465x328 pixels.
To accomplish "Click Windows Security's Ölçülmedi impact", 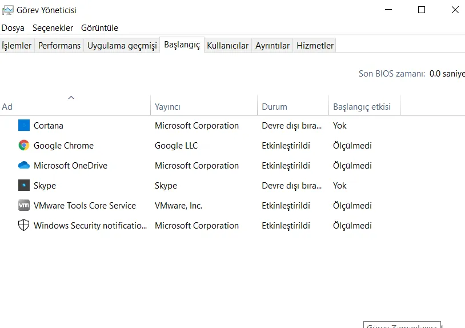I will (x=352, y=226).
